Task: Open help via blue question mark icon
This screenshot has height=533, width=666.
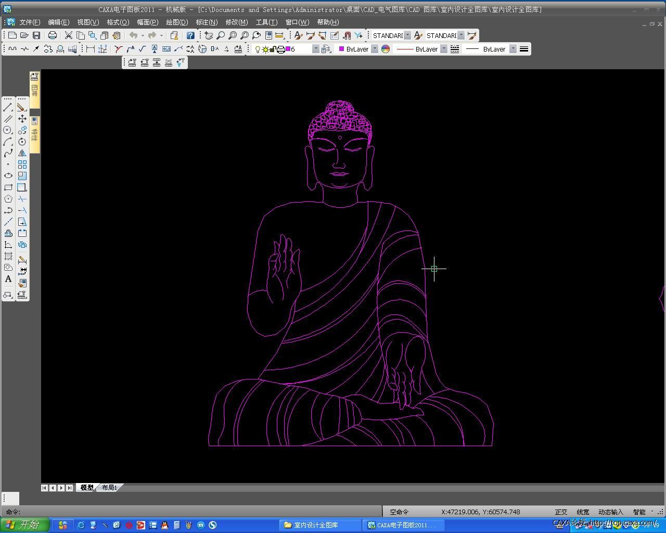Action: (190, 35)
